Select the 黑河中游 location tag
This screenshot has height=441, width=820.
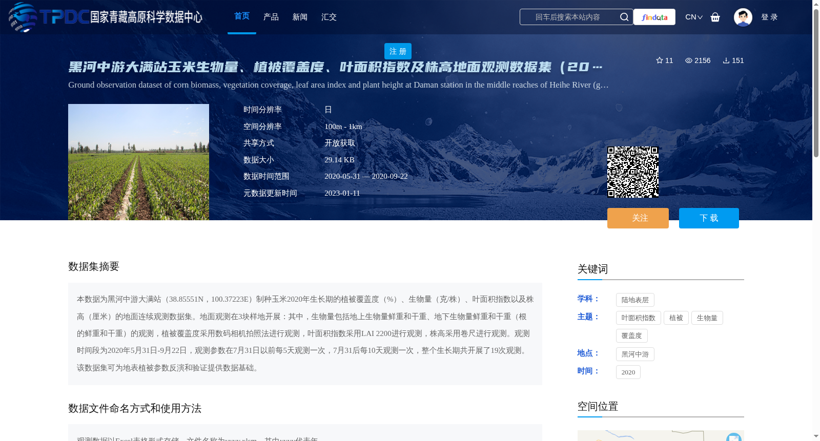coord(635,354)
